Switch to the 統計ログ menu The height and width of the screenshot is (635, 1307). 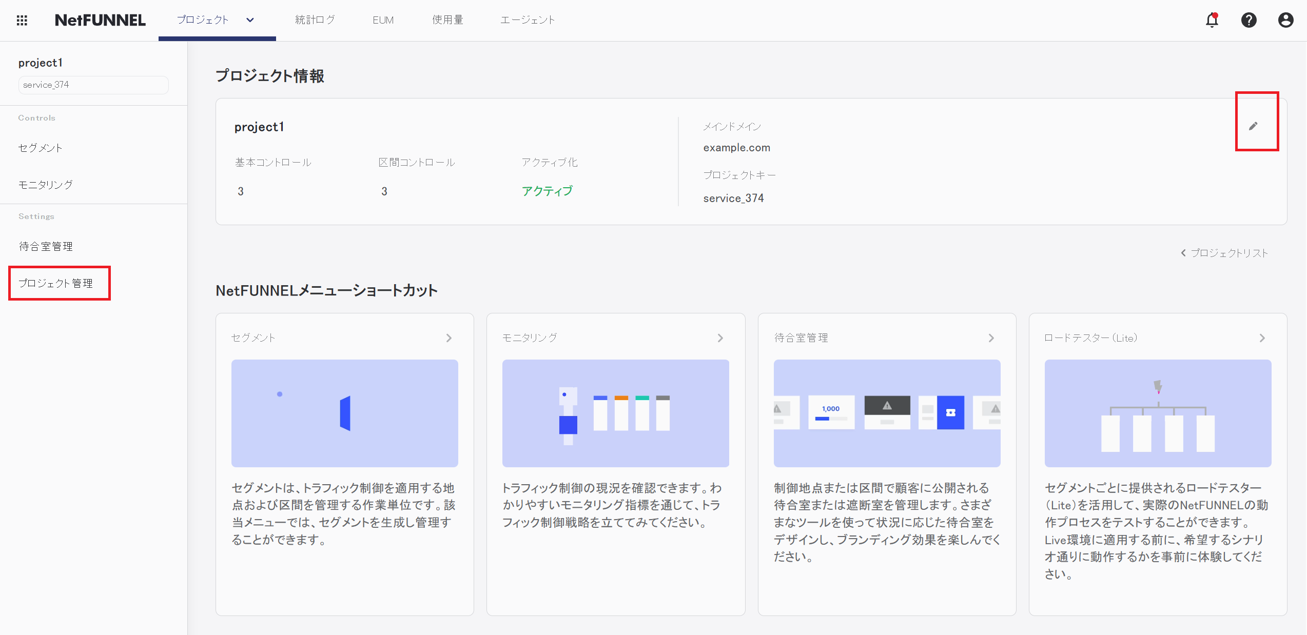tap(315, 19)
